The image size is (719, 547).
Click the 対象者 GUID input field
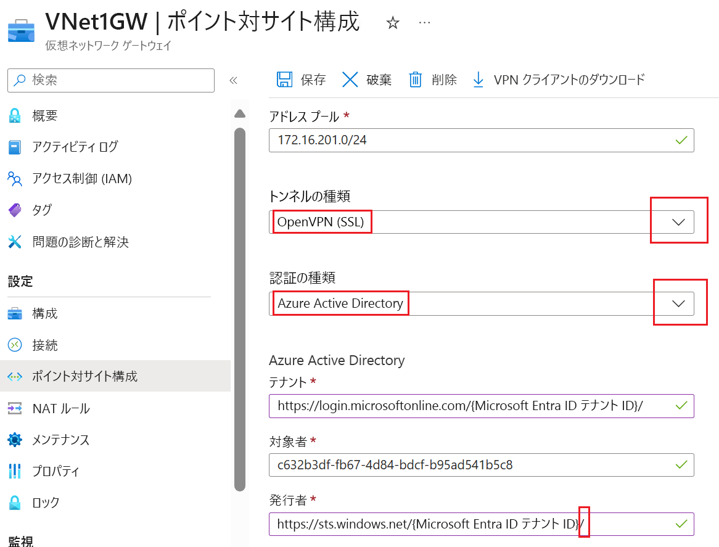coord(482,465)
